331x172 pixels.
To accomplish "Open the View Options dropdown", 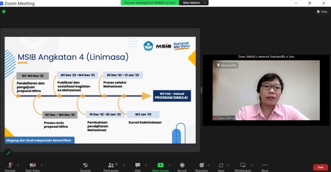I will coord(194,3).
